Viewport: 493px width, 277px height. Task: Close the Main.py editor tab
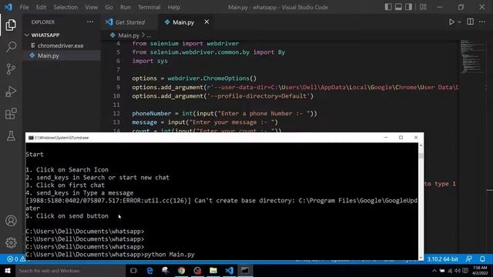pyautogui.click(x=206, y=22)
